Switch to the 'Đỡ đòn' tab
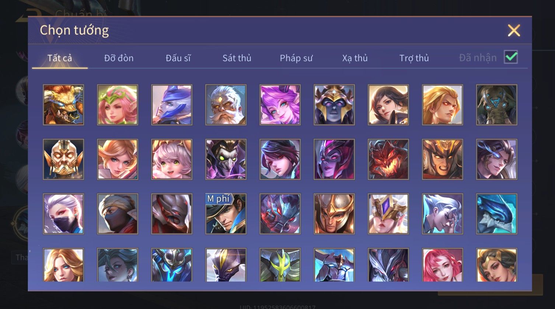The height and width of the screenshot is (309, 555). [x=119, y=58]
